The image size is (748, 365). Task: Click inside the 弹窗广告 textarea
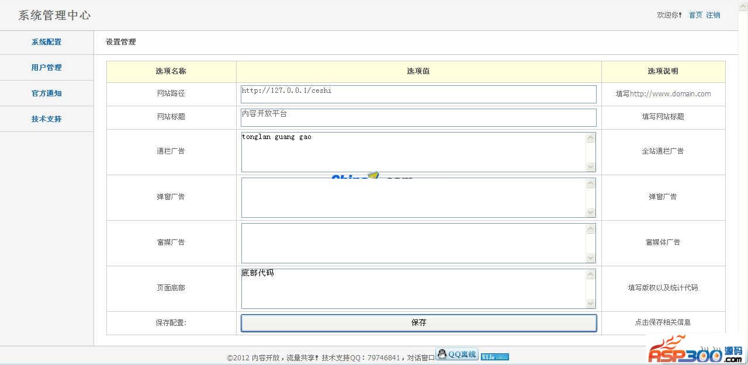click(x=413, y=197)
